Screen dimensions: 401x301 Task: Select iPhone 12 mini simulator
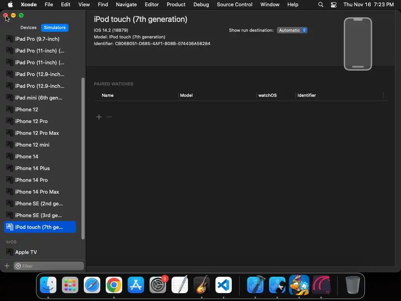click(40, 145)
